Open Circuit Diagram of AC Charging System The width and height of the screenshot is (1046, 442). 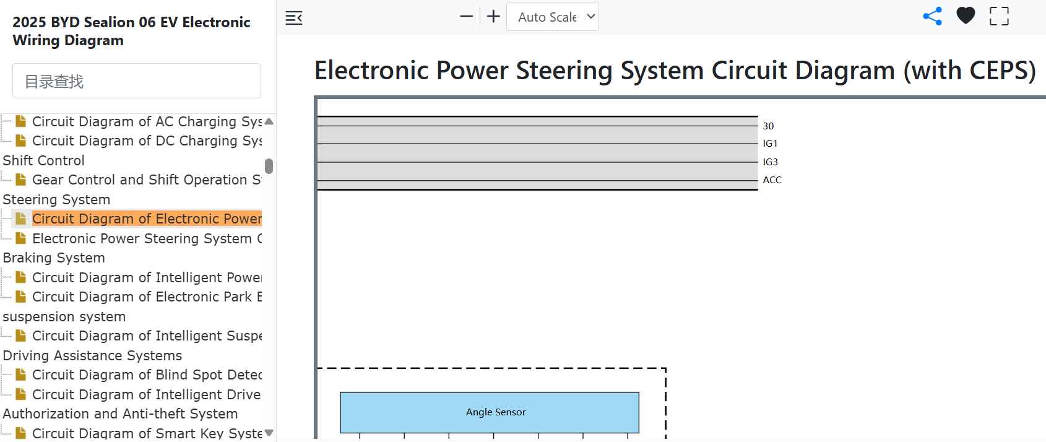[147, 121]
